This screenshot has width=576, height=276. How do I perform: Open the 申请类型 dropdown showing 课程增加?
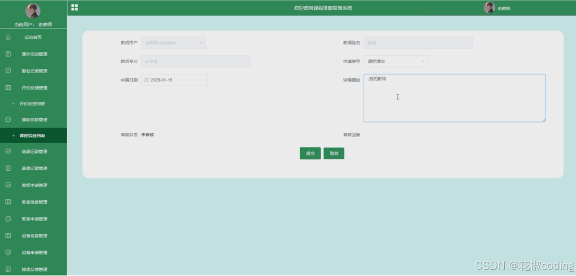coord(395,61)
